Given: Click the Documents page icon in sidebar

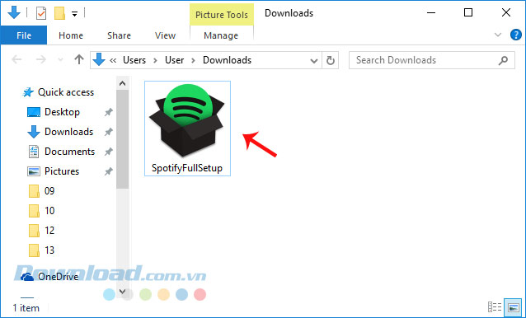Looking at the screenshot, I should pyautogui.click(x=34, y=152).
